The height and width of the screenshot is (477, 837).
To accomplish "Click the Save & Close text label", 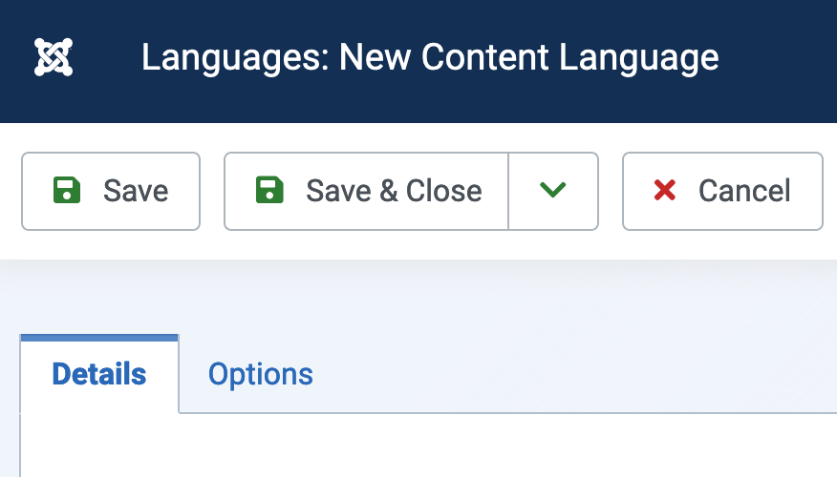I will click(394, 191).
